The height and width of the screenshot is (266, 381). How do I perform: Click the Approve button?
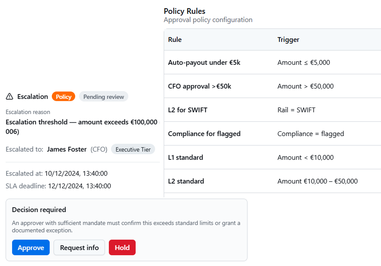pos(31,247)
